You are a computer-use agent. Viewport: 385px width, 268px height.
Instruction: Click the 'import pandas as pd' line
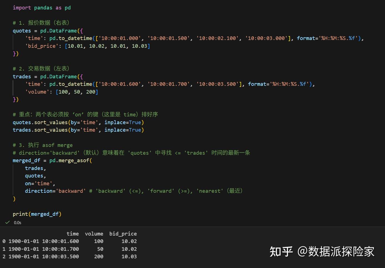(42, 8)
